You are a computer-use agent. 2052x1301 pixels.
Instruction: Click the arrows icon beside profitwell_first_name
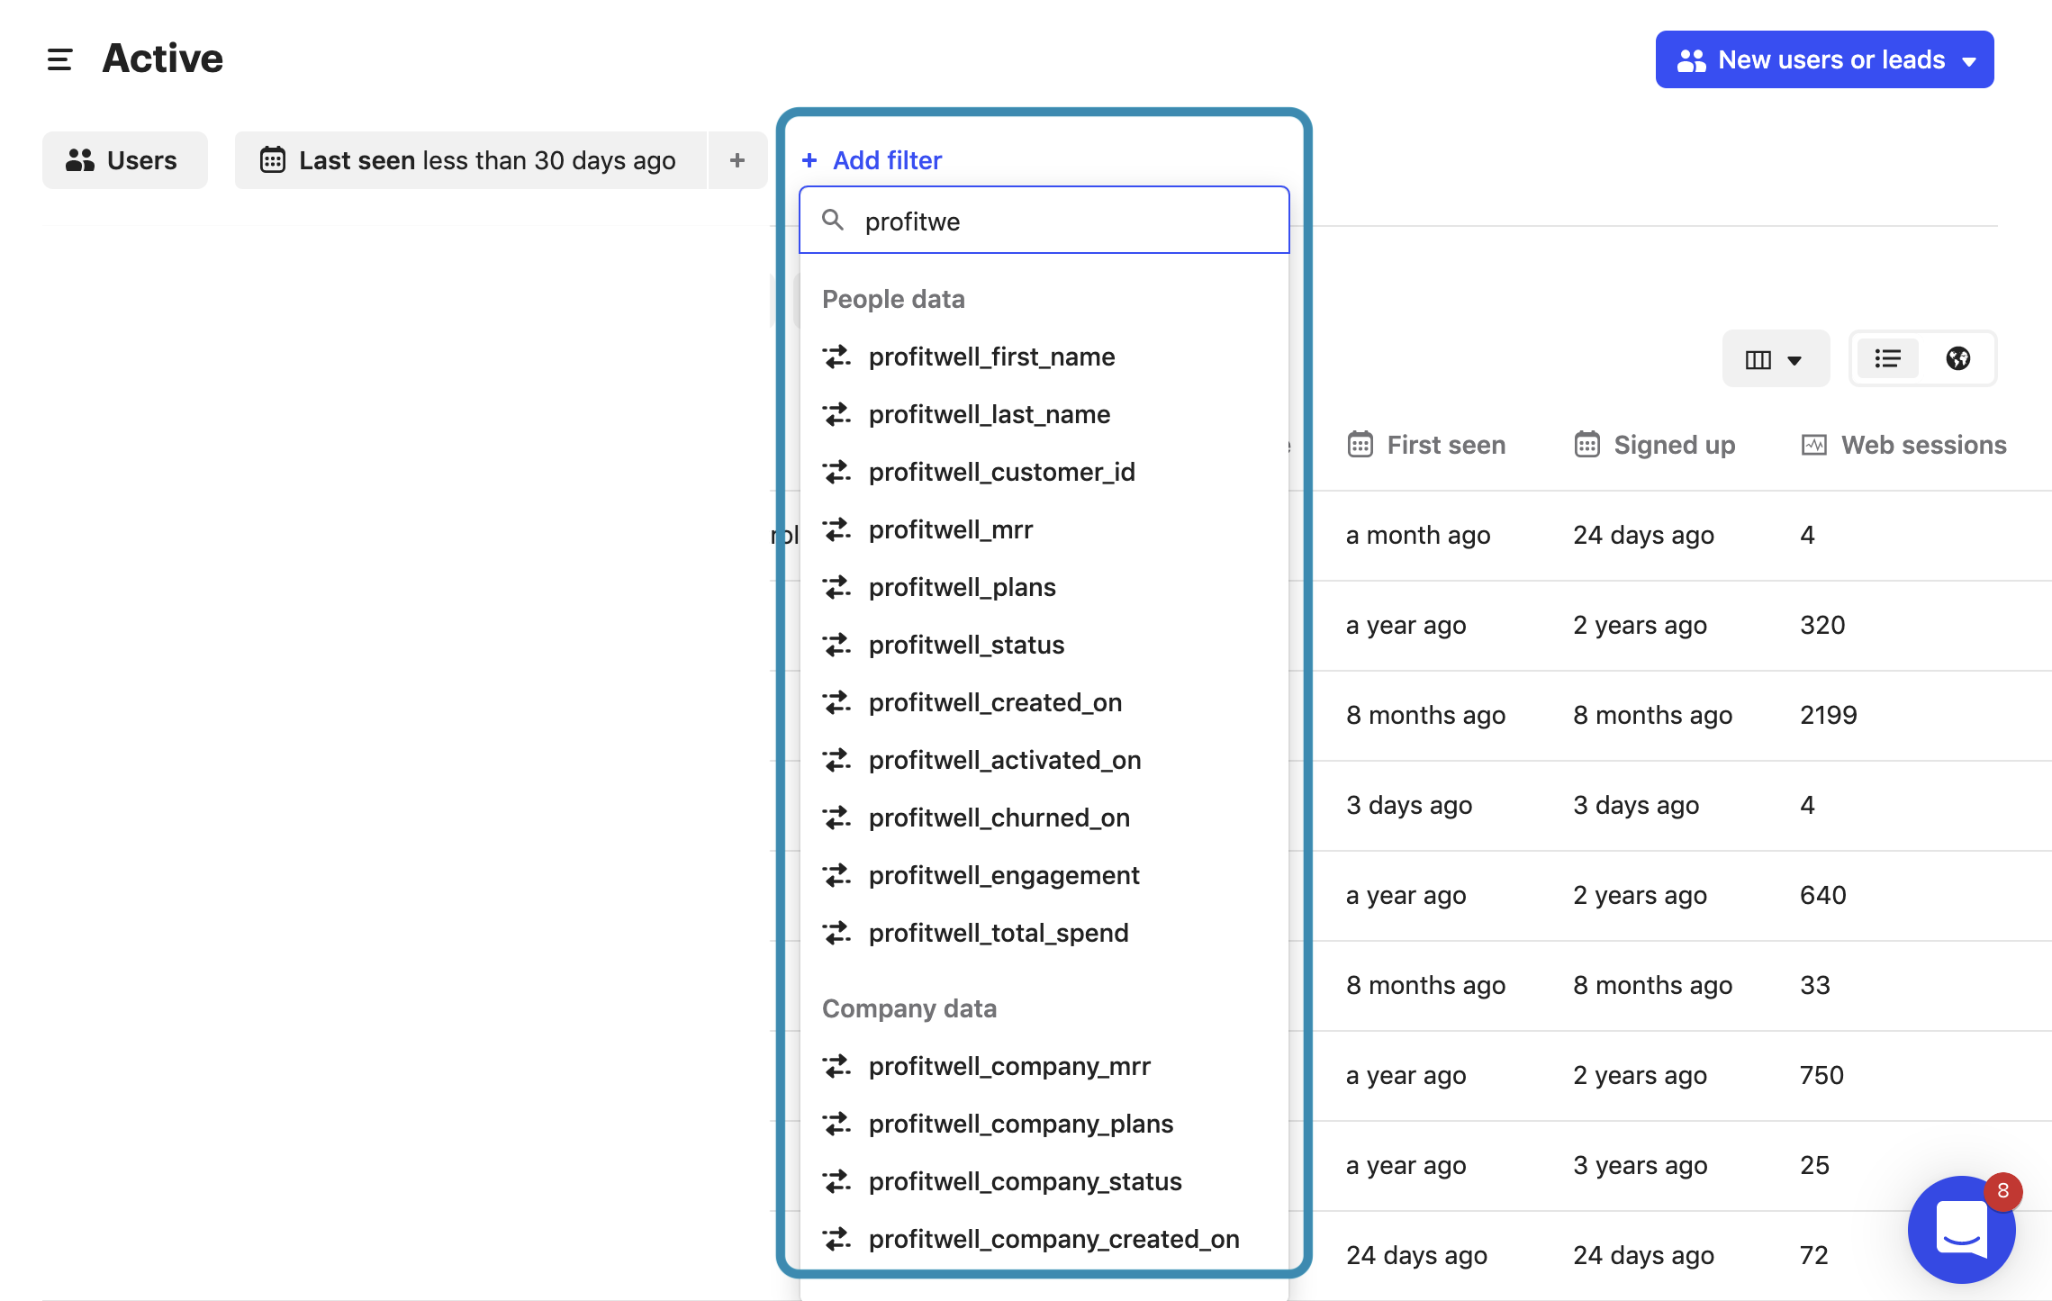click(x=836, y=357)
